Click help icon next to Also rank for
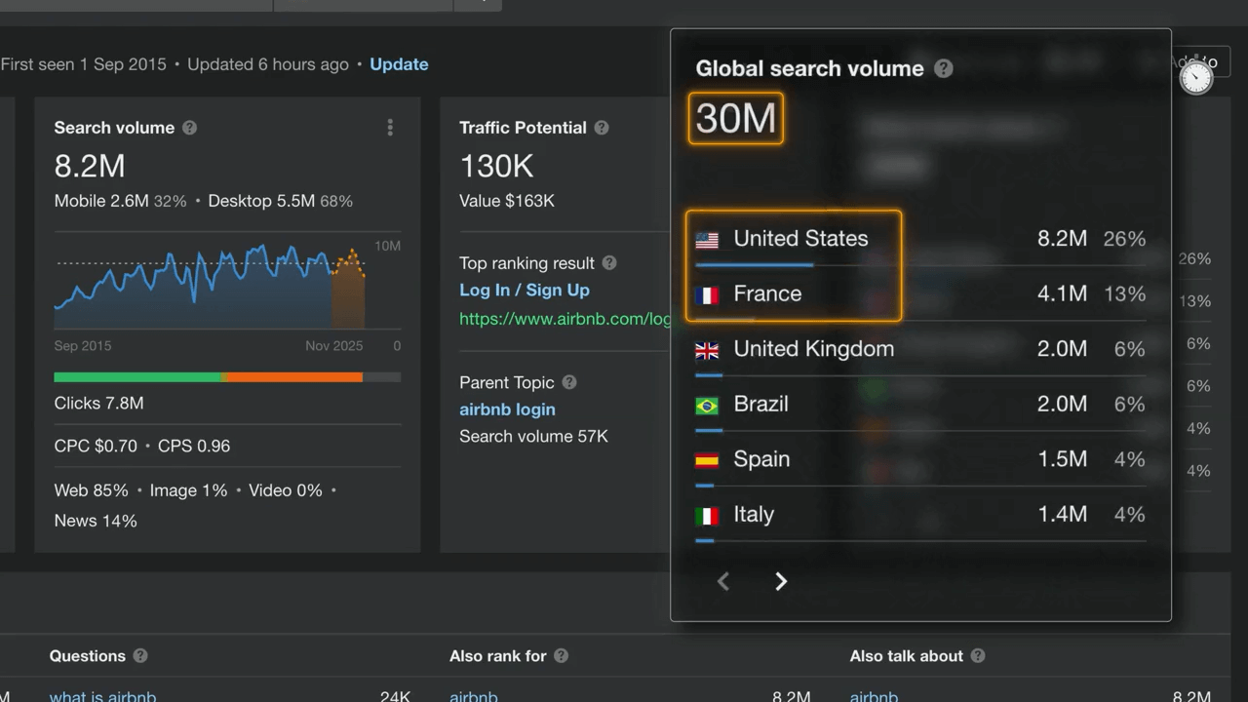 [x=561, y=656]
